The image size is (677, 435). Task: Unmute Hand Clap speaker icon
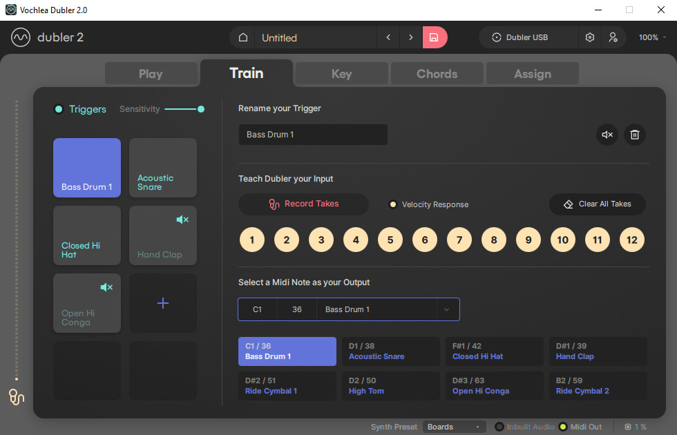pyautogui.click(x=182, y=220)
